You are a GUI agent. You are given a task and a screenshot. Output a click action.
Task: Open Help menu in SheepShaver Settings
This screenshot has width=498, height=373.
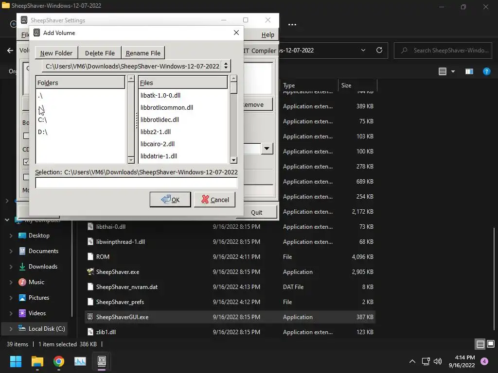click(x=268, y=35)
